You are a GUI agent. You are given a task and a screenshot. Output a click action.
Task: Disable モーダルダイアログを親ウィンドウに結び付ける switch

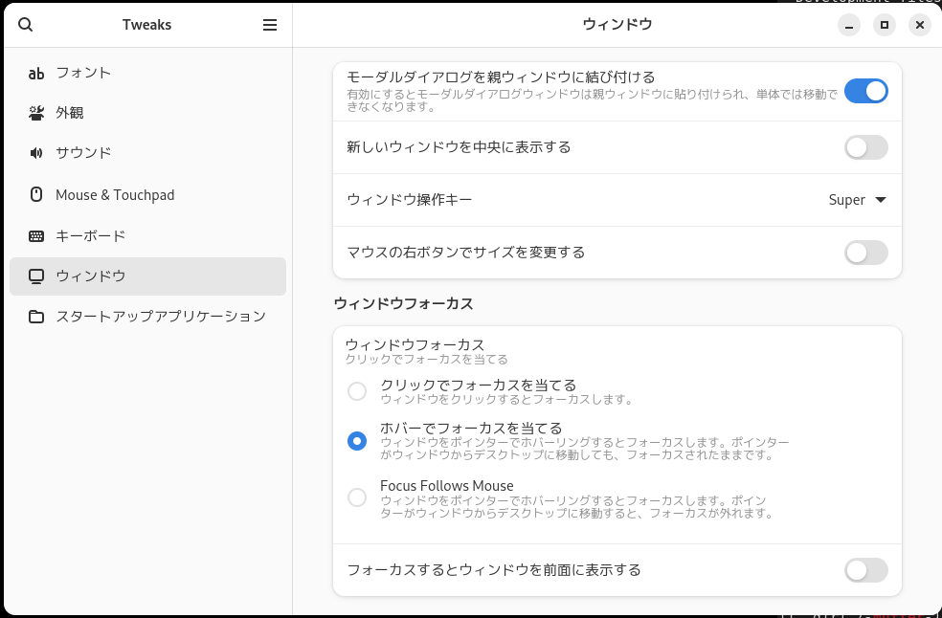[865, 91]
